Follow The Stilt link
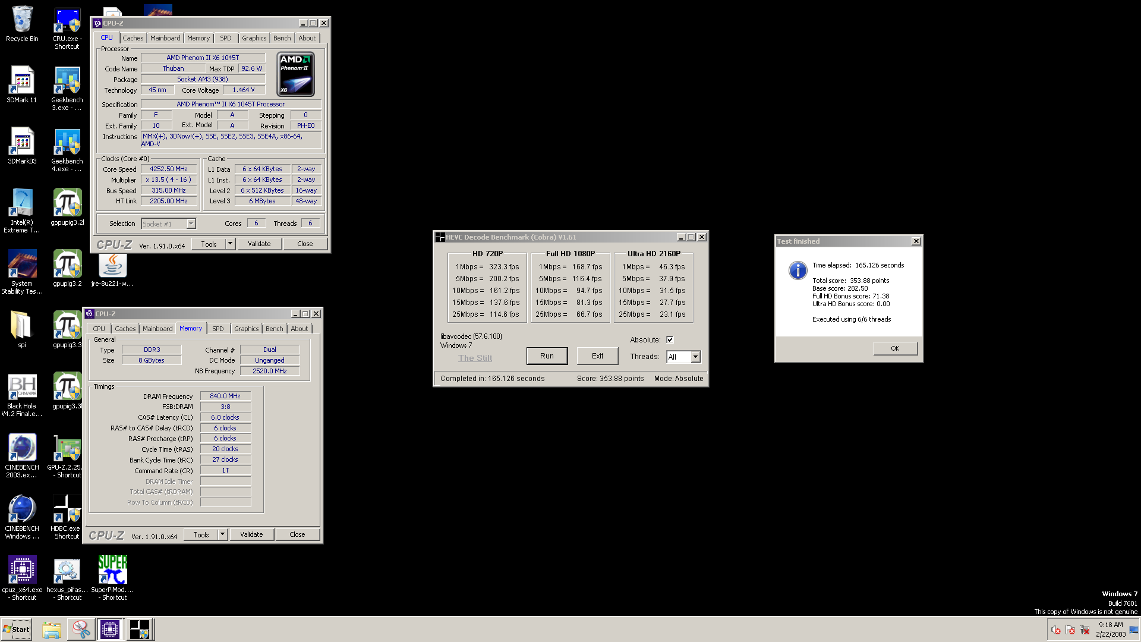Screen dimensions: 1141x642 475,358
